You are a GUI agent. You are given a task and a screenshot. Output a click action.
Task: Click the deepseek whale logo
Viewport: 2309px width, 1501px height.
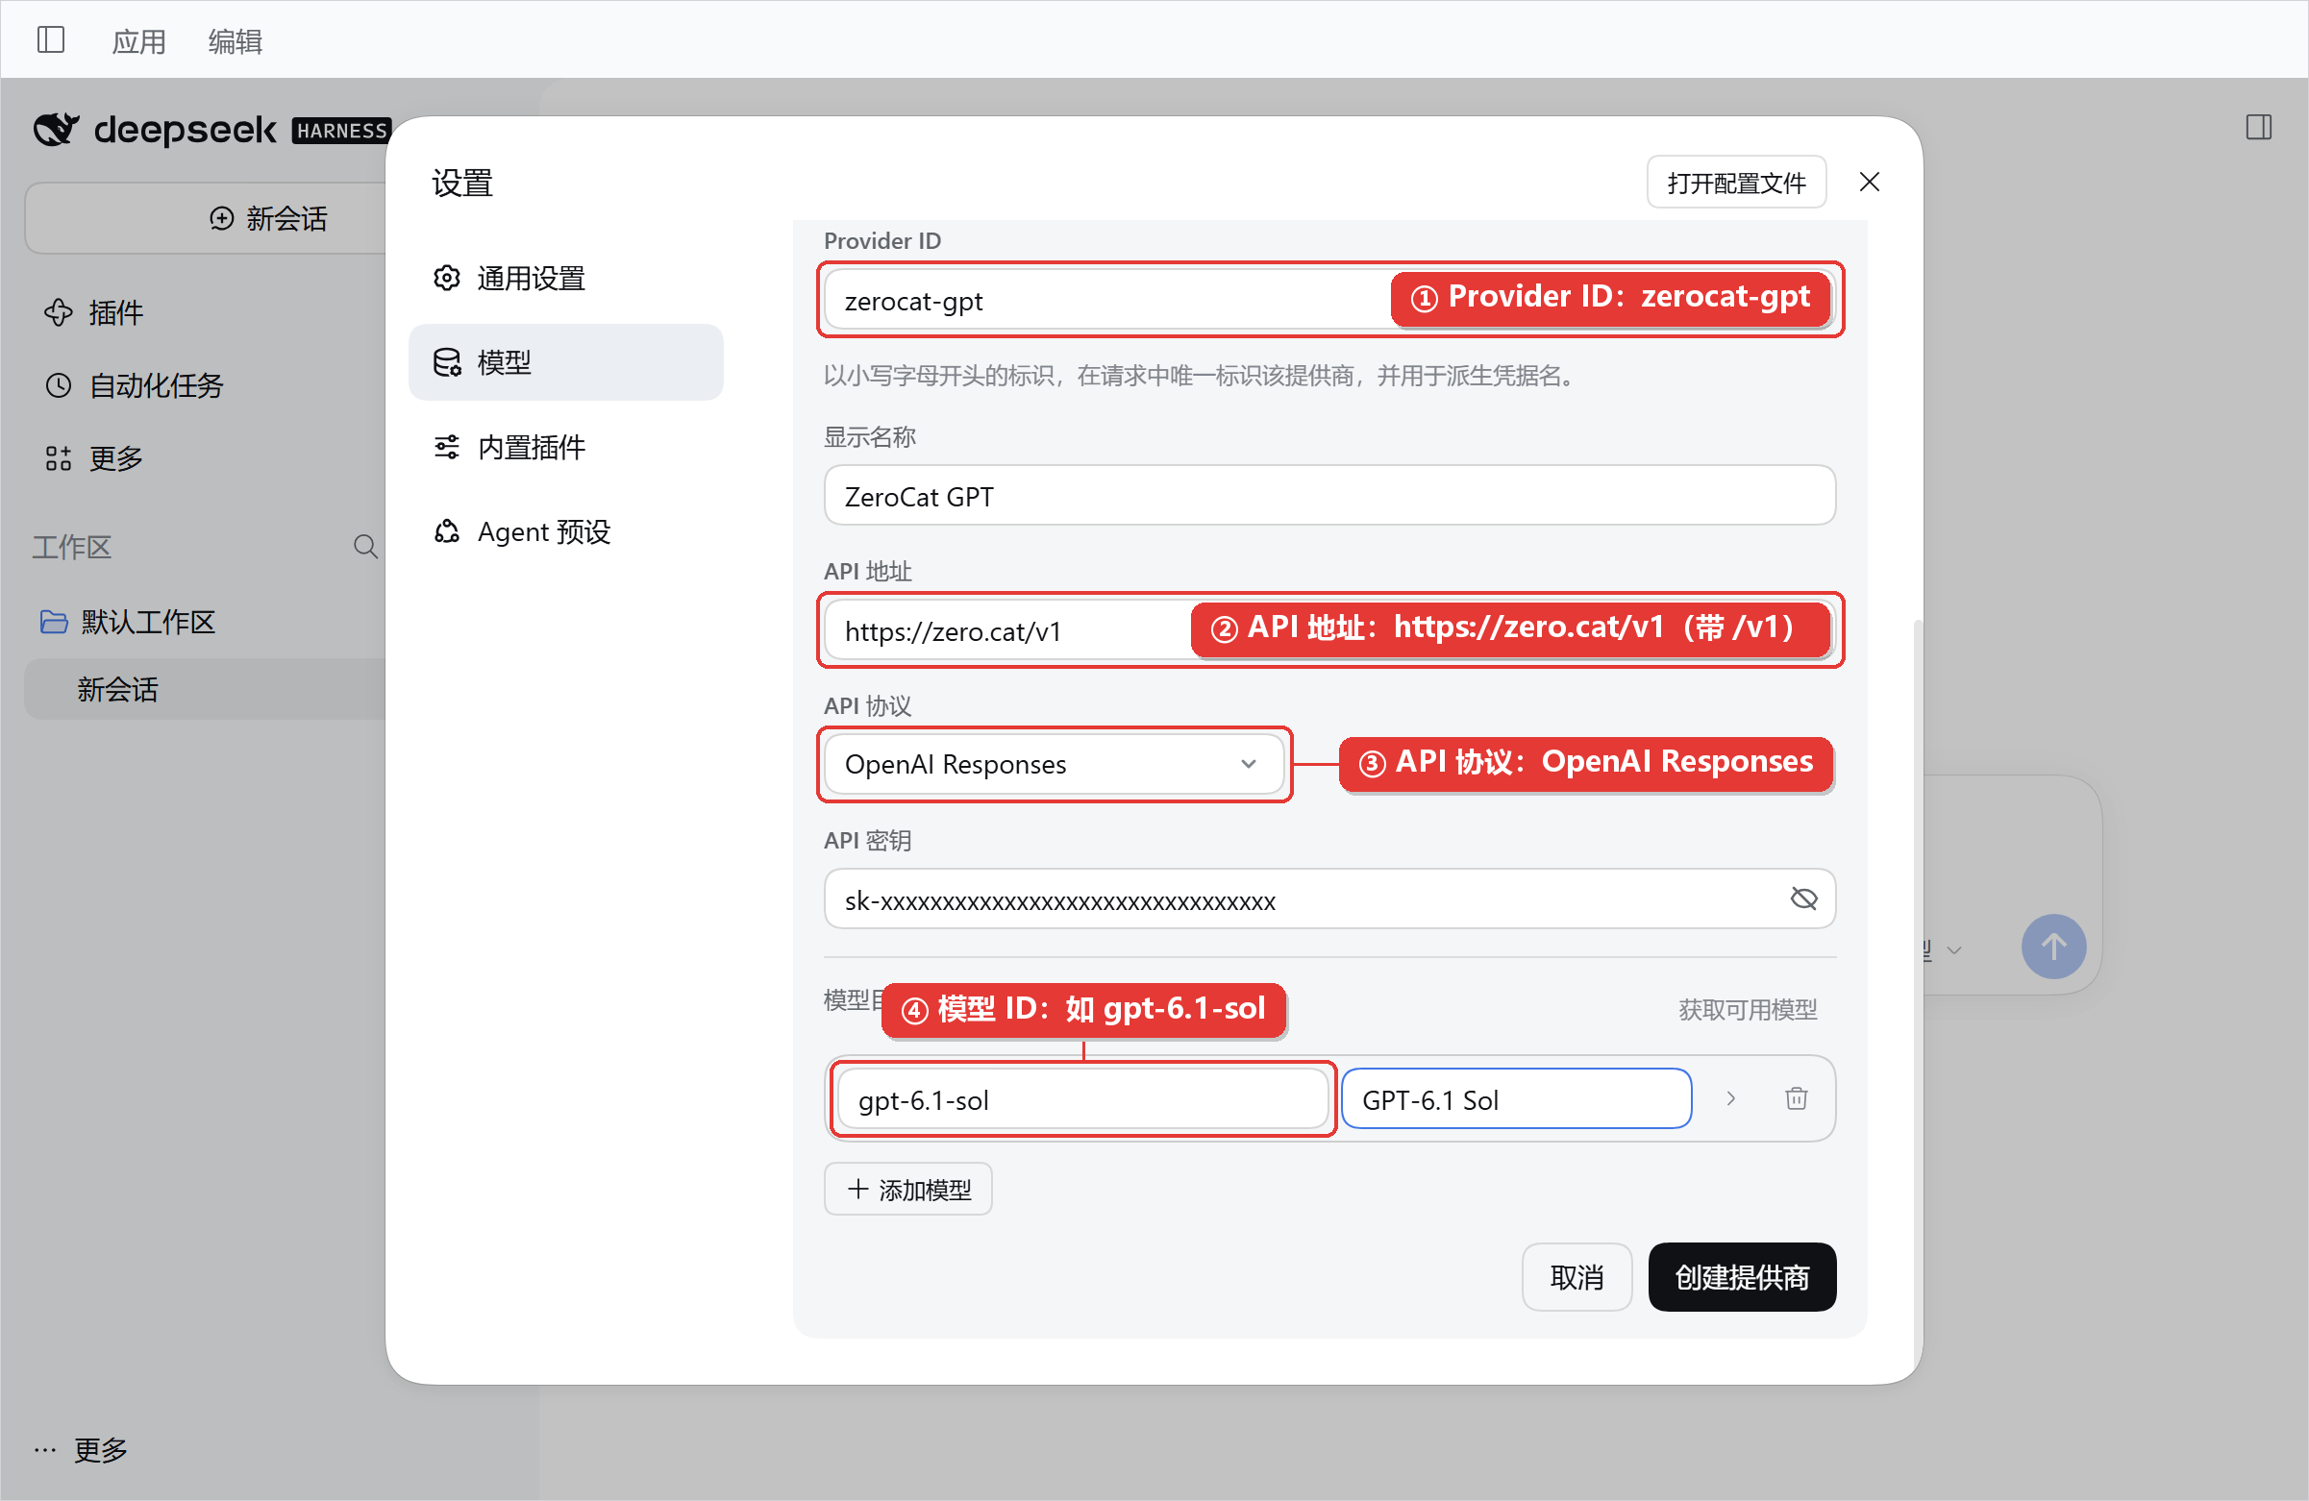coord(56,129)
